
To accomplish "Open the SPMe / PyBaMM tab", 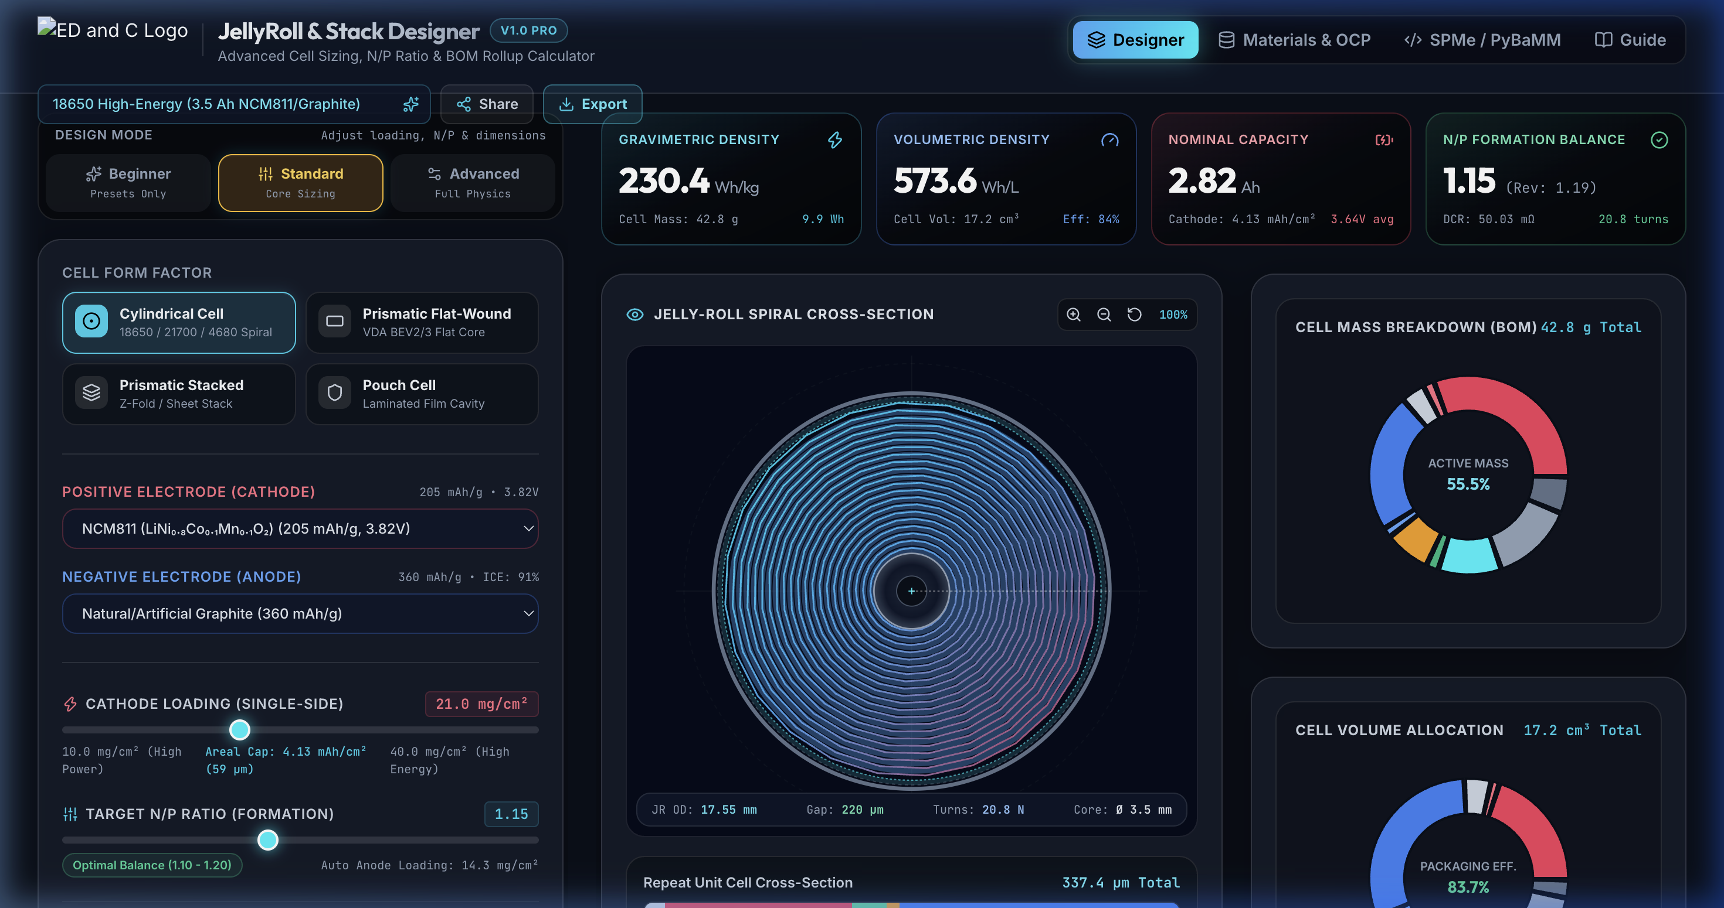I will (1482, 40).
